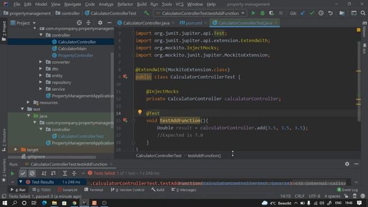Open the Windows notification center
The height and width of the screenshot is (207, 368).
[x=359, y=203]
